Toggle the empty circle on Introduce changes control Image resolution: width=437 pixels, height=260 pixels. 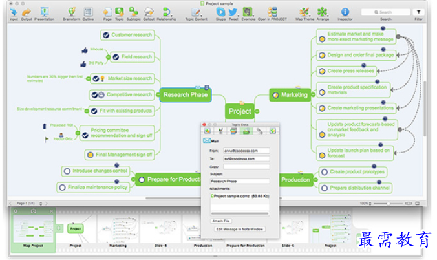point(67,171)
